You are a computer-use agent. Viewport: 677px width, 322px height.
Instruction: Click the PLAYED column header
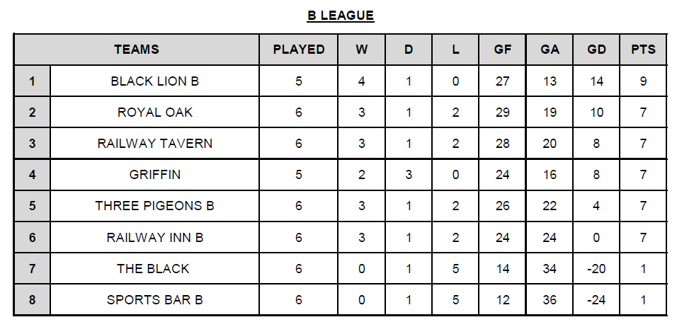(298, 50)
